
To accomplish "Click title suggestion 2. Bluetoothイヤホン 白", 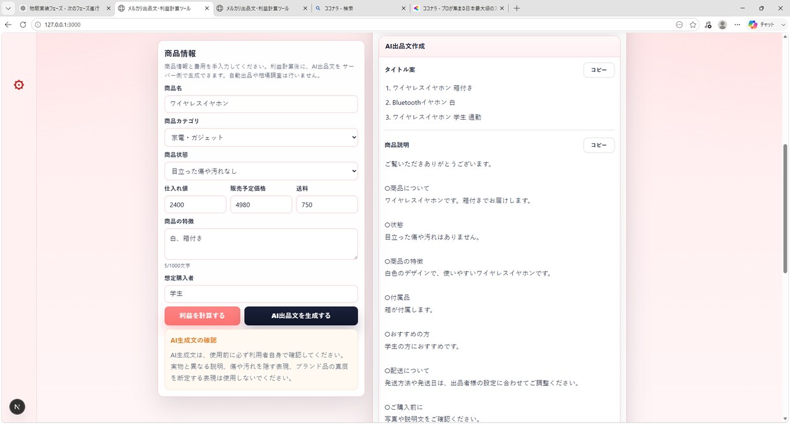I will (420, 102).
